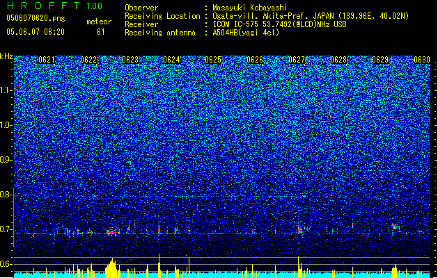Click the 'Receiving Location' field label
The image size is (438, 278).
(x=162, y=16)
